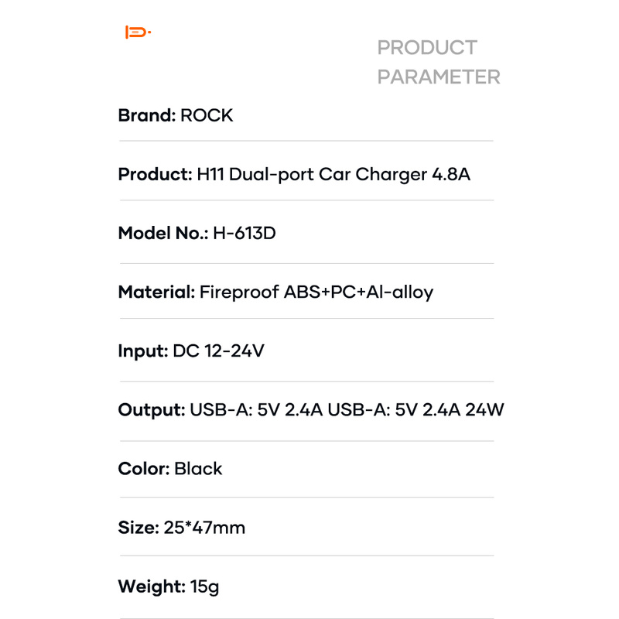Click the orange ROCK logo icon
This screenshot has width=619, height=619.
[138, 32]
